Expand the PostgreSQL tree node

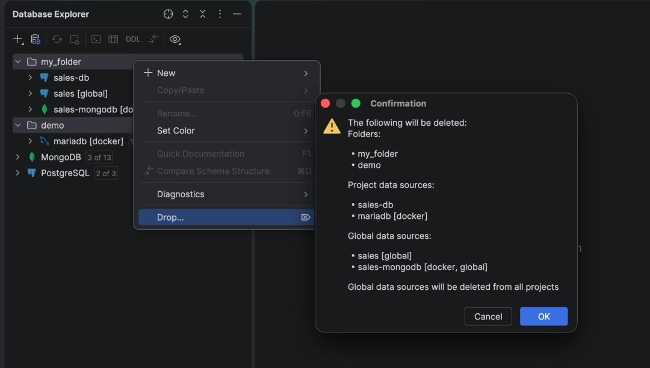[x=18, y=173]
